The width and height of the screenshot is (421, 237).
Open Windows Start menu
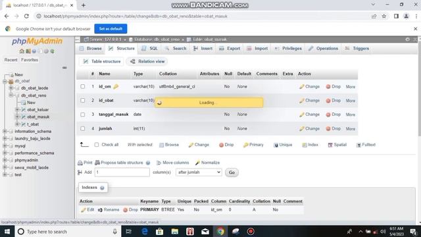pos(7,231)
